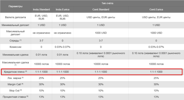Click 10000 лотов under Insta.Standard
184x100 pixels.
[41, 64]
